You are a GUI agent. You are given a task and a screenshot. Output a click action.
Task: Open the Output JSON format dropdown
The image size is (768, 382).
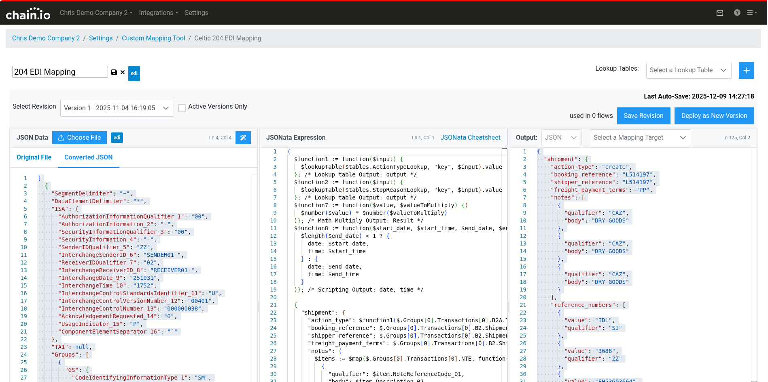[x=561, y=138]
